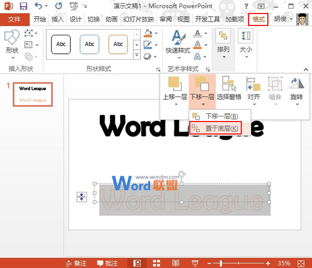Image resolution: width=312 pixels, height=268 pixels.
Task: Click the Undo arrow icon
Action: 38,6
